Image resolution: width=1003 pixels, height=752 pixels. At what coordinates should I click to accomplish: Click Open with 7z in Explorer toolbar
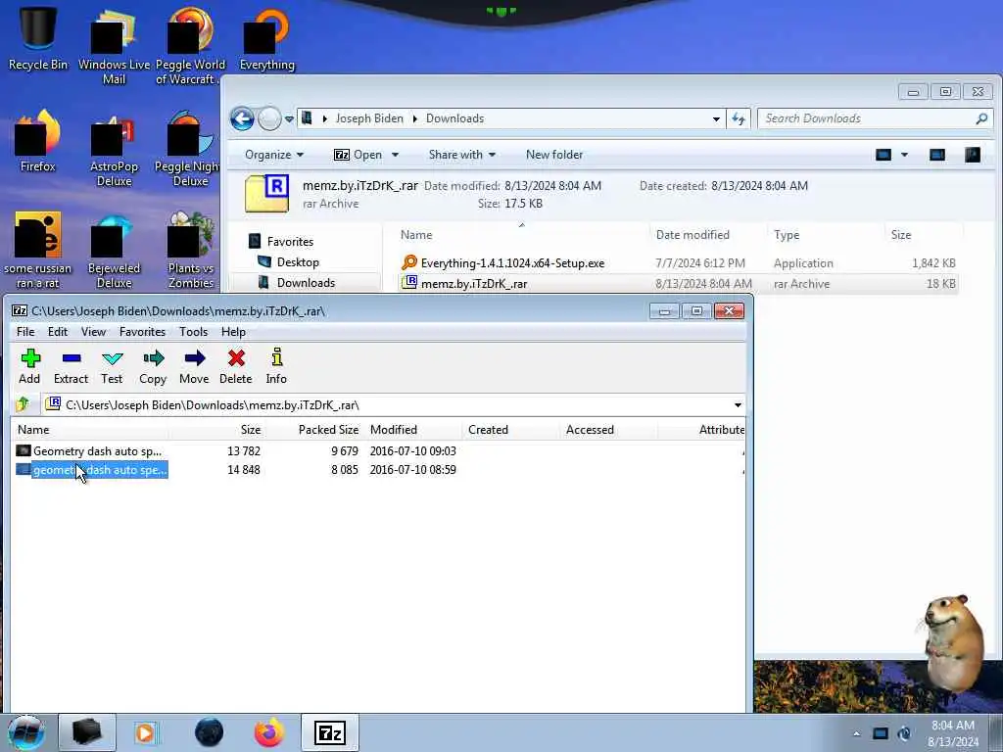point(358,155)
